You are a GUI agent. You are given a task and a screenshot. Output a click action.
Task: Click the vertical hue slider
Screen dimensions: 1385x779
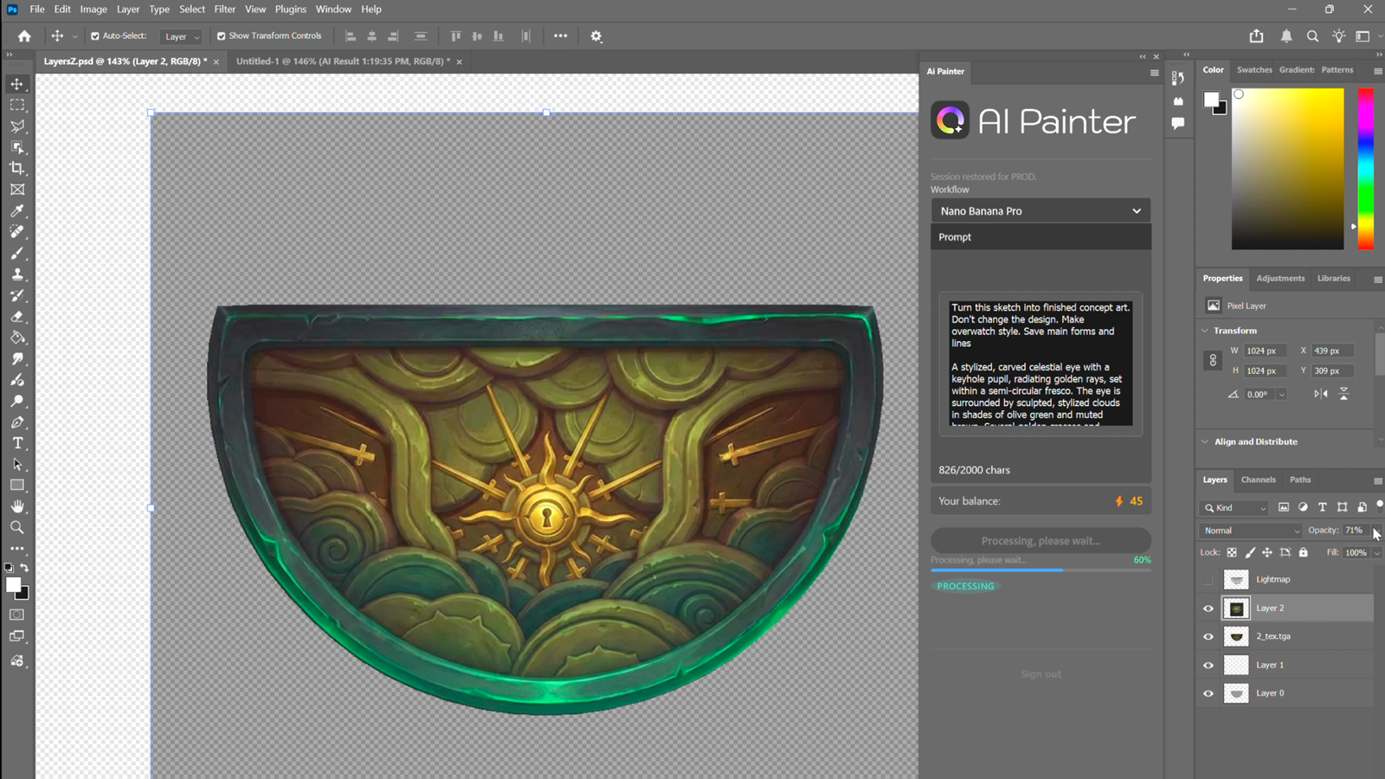point(1366,169)
